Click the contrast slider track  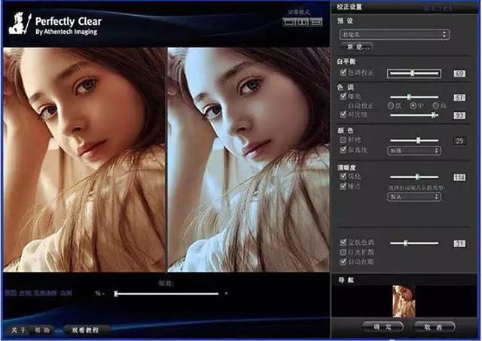(x=414, y=116)
